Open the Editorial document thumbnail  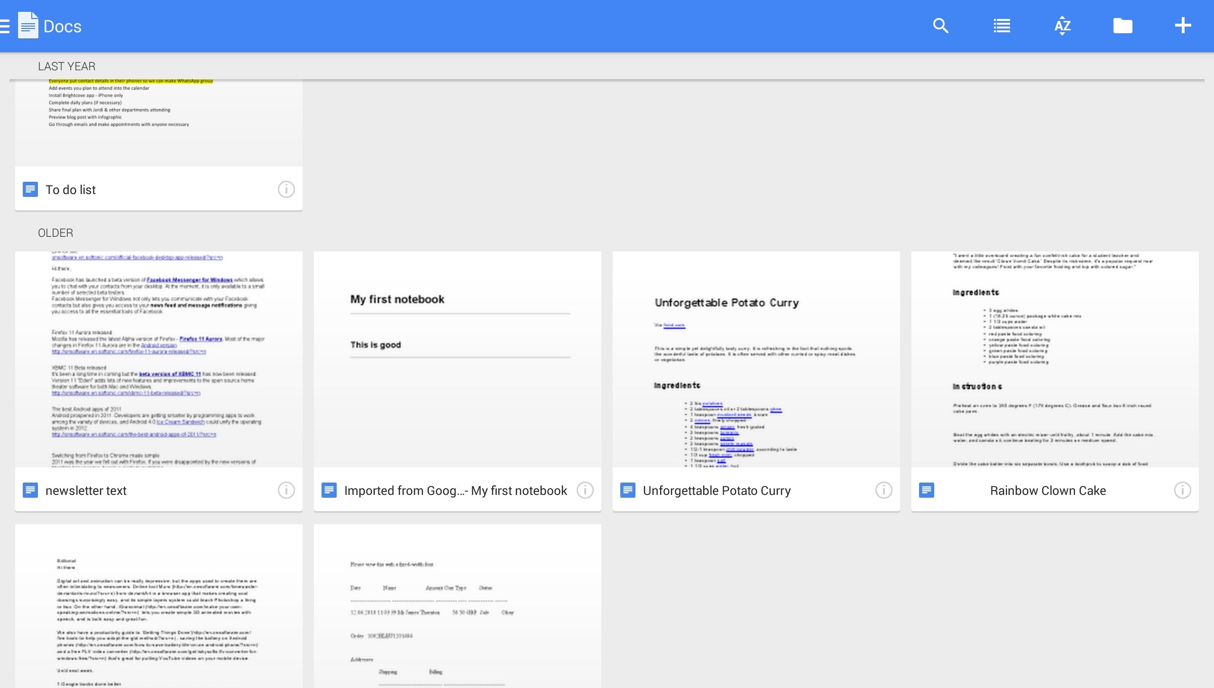(158, 606)
